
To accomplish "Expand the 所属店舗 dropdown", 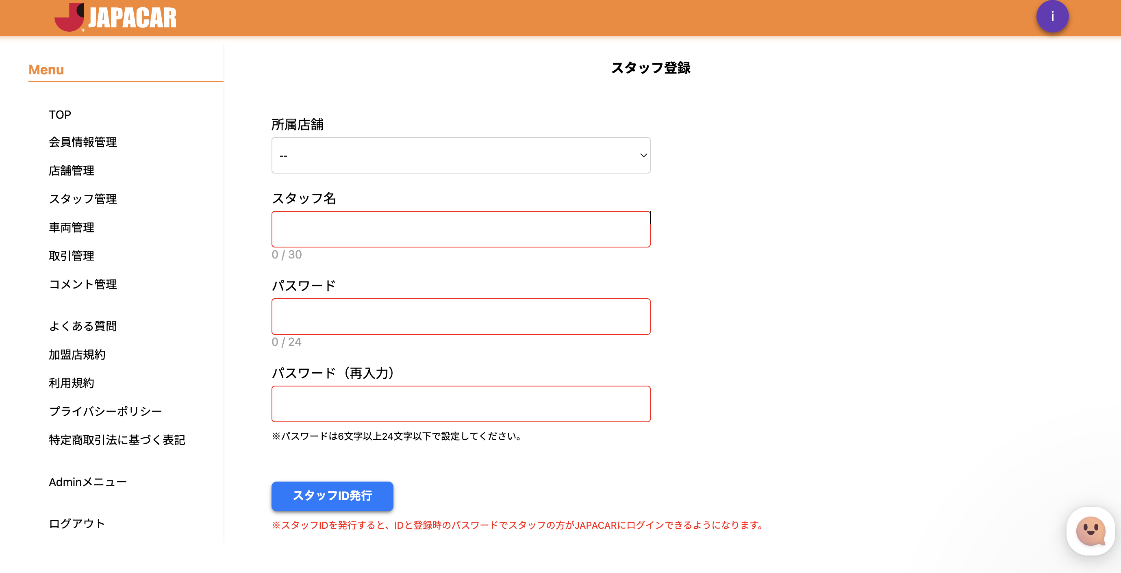I will pos(461,155).
